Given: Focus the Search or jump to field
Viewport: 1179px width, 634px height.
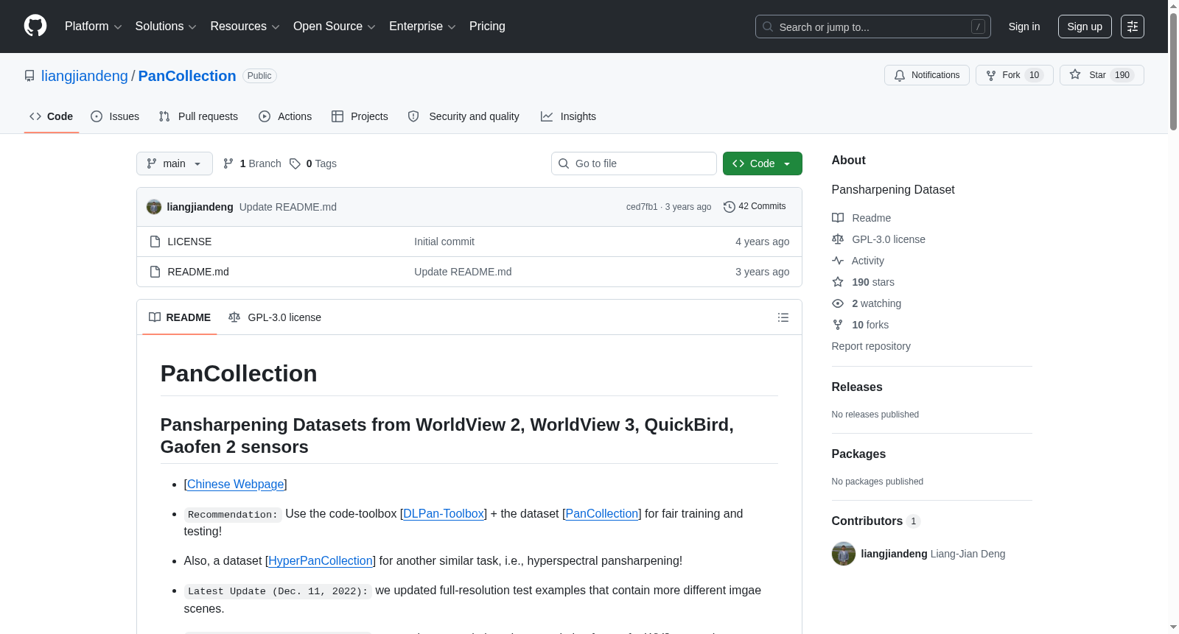Looking at the screenshot, I should (x=873, y=27).
